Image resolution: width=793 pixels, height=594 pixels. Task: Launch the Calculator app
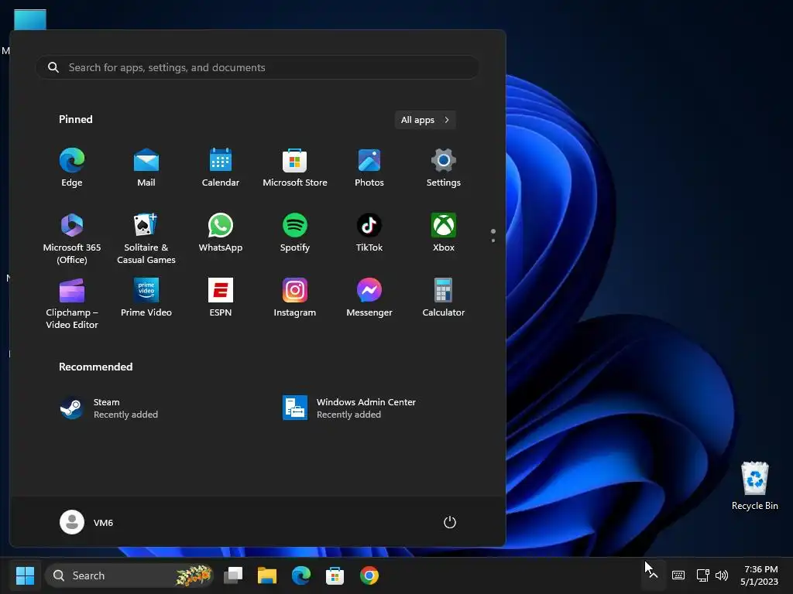pyautogui.click(x=444, y=298)
